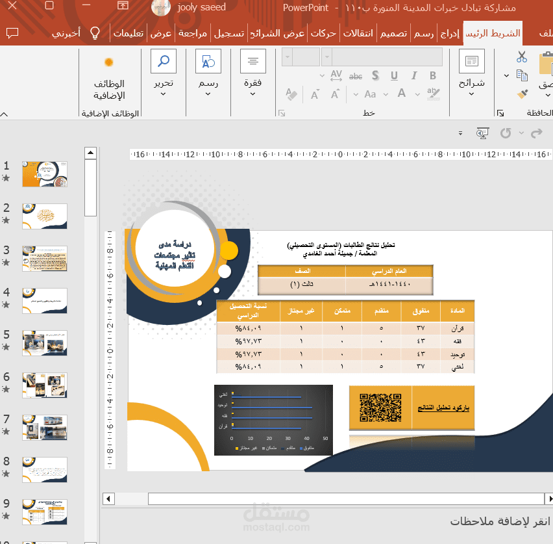The image size is (553, 544).
Task: Click the jooly saeed account name
Action: click(201, 7)
